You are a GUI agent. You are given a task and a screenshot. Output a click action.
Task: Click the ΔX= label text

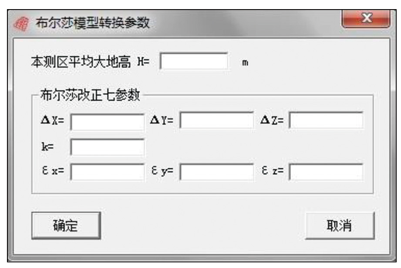[x=52, y=121]
